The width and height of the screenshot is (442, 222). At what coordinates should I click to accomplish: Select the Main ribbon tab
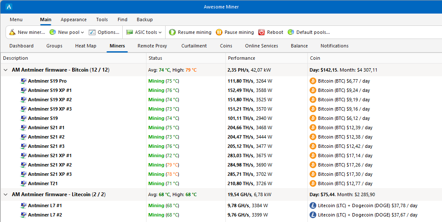point(46,19)
